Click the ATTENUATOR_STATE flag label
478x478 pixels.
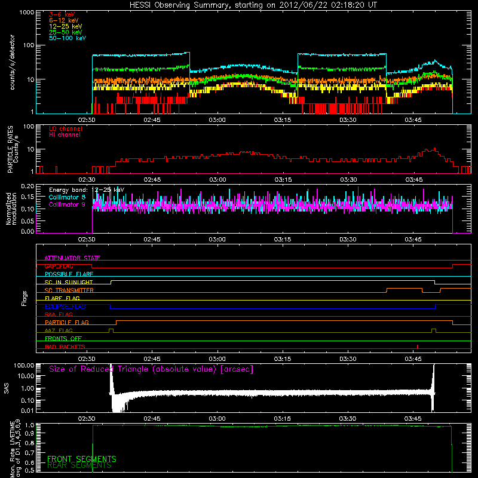[x=72, y=258]
